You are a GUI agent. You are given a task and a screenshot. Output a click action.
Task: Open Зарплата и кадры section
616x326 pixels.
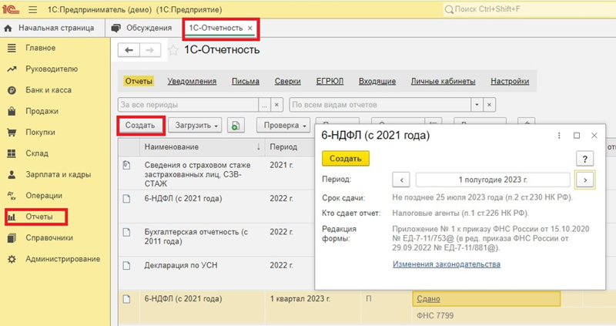pyautogui.click(x=59, y=175)
